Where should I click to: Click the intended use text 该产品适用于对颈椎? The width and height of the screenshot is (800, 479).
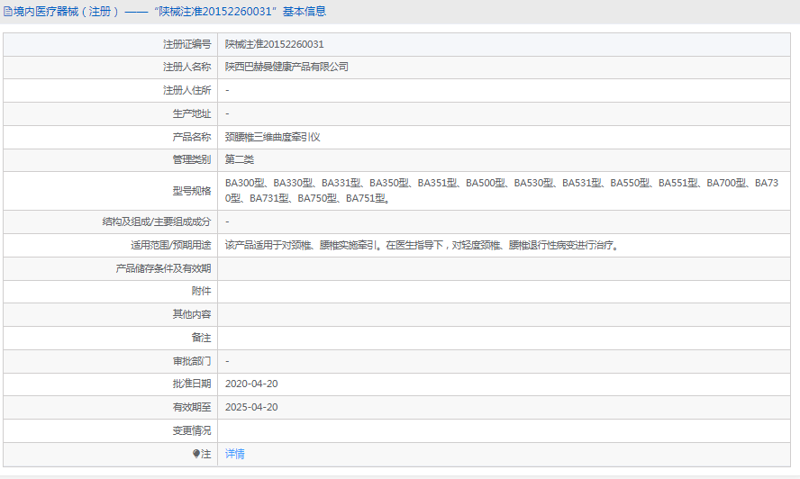coord(422,246)
